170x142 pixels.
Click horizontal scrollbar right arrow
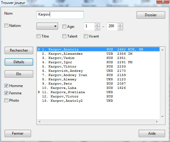tap(157, 122)
